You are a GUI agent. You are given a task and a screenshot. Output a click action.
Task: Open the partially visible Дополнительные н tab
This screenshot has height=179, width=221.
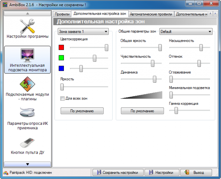[191, 14]
